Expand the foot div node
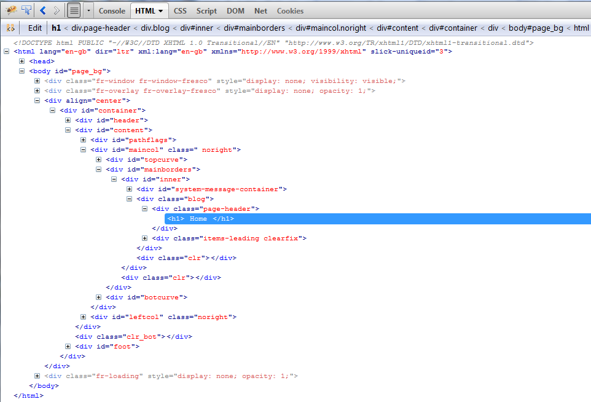Screen dimensions: 591x402 68,346
